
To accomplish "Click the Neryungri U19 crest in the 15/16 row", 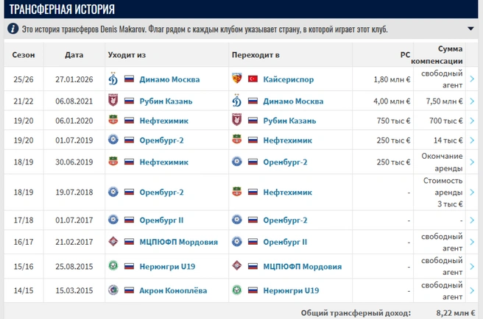I will click(x=113, y=265).
